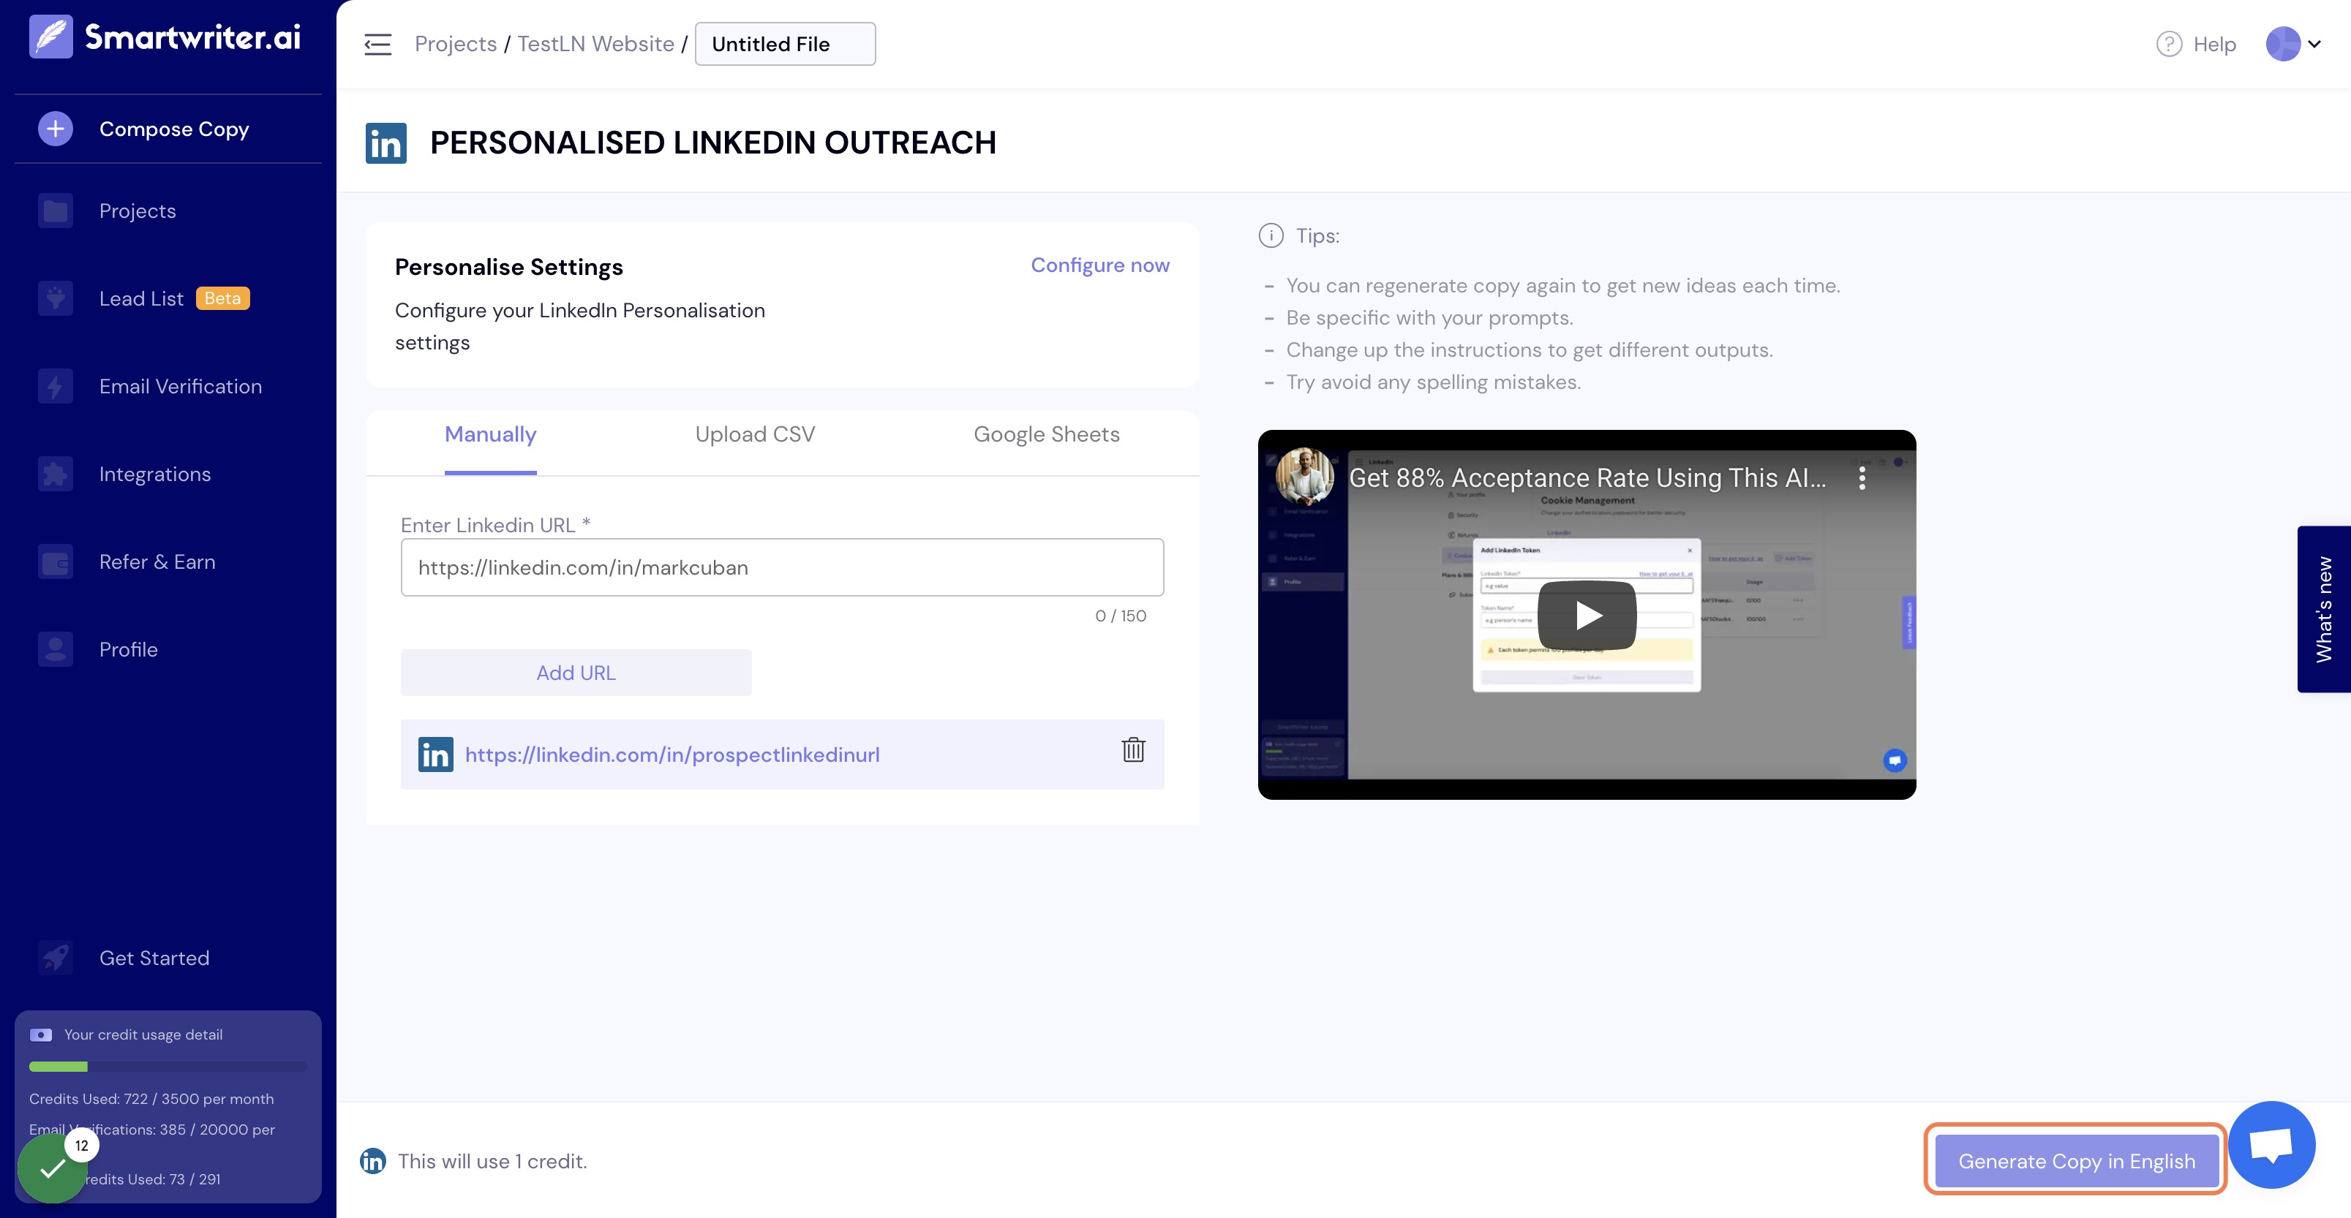Play the acceptance rate video
This screenshot has width=2351, height=1218.
point(1586,616)
